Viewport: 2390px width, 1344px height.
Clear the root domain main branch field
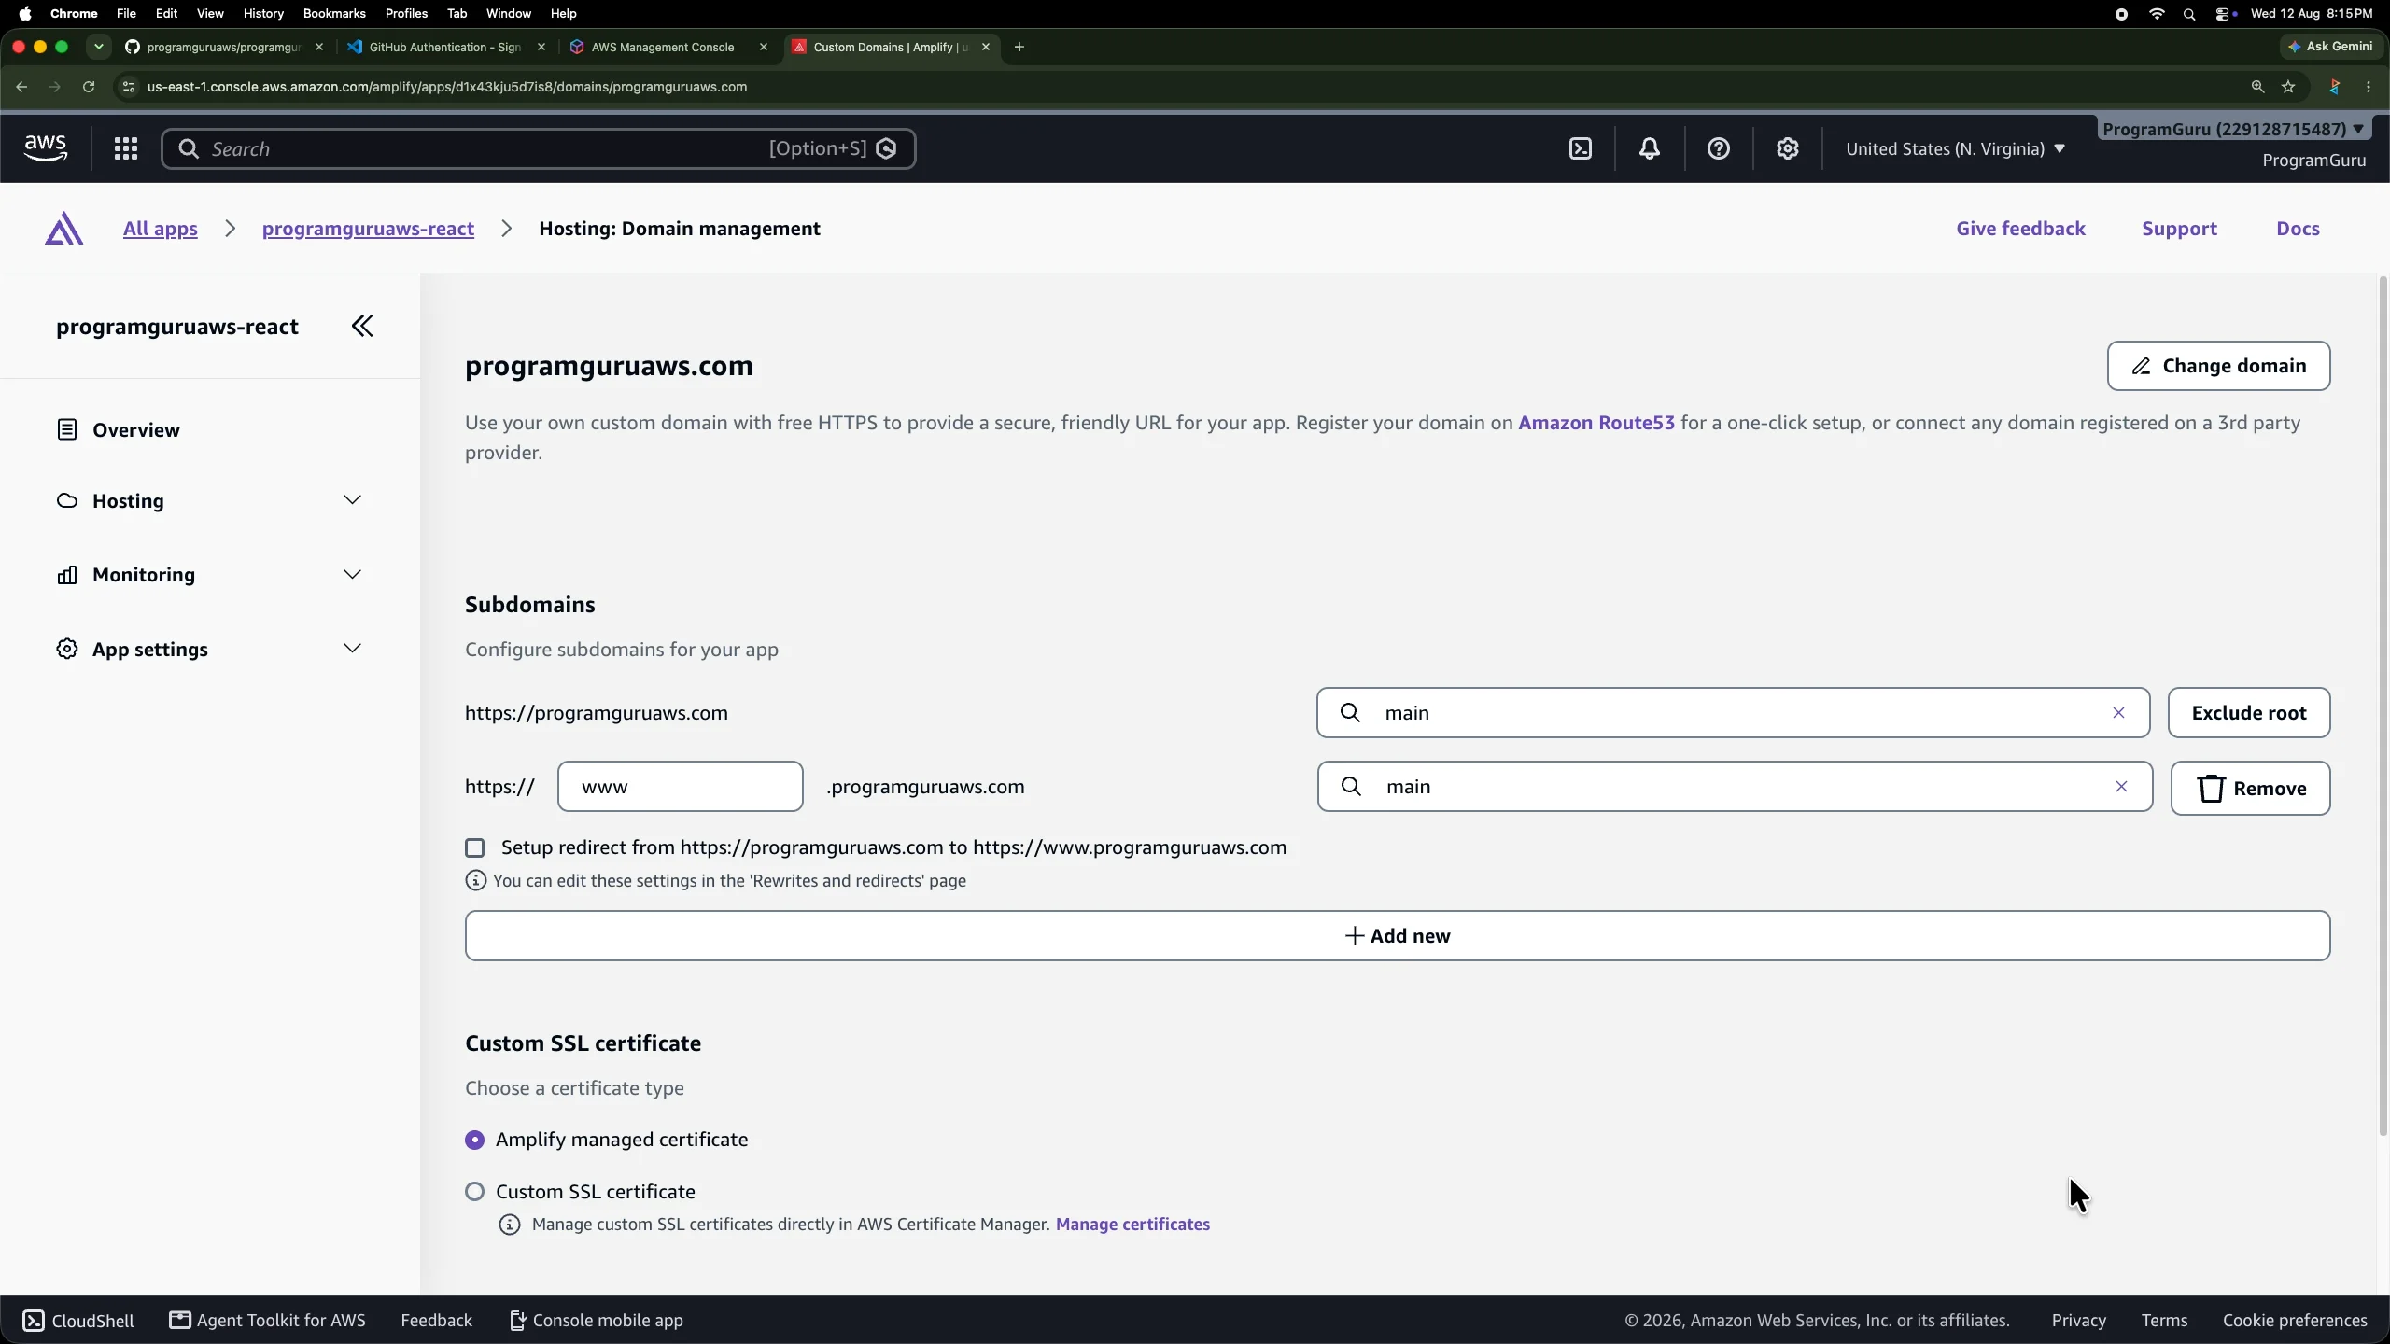(x=2118, y=713)
